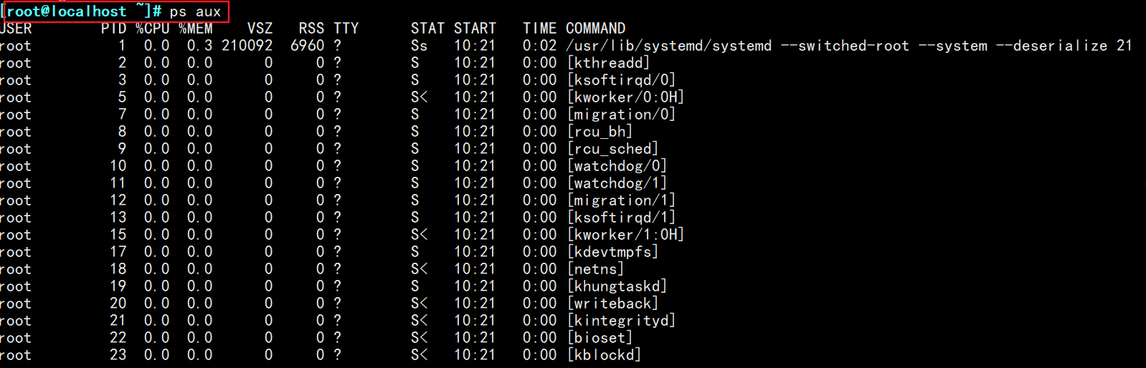
Task: Click the 'ps aux' command text
Action: [x=195, y=11]
